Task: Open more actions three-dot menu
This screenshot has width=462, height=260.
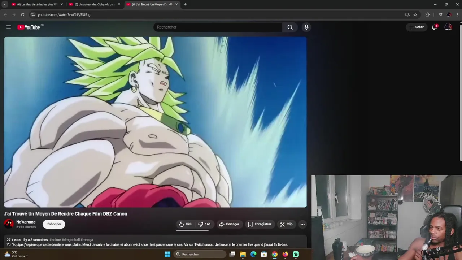Action: [302, 224]
